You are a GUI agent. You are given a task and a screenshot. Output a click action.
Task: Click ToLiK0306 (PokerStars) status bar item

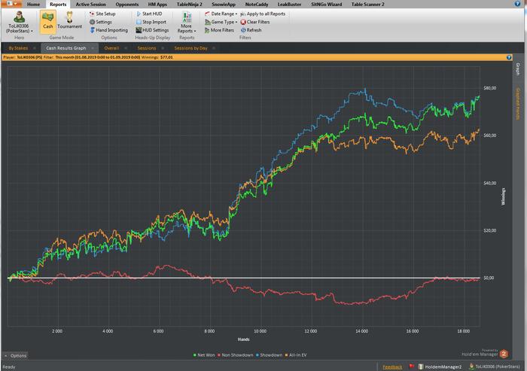pyautogui.click(x=495, y=366)
